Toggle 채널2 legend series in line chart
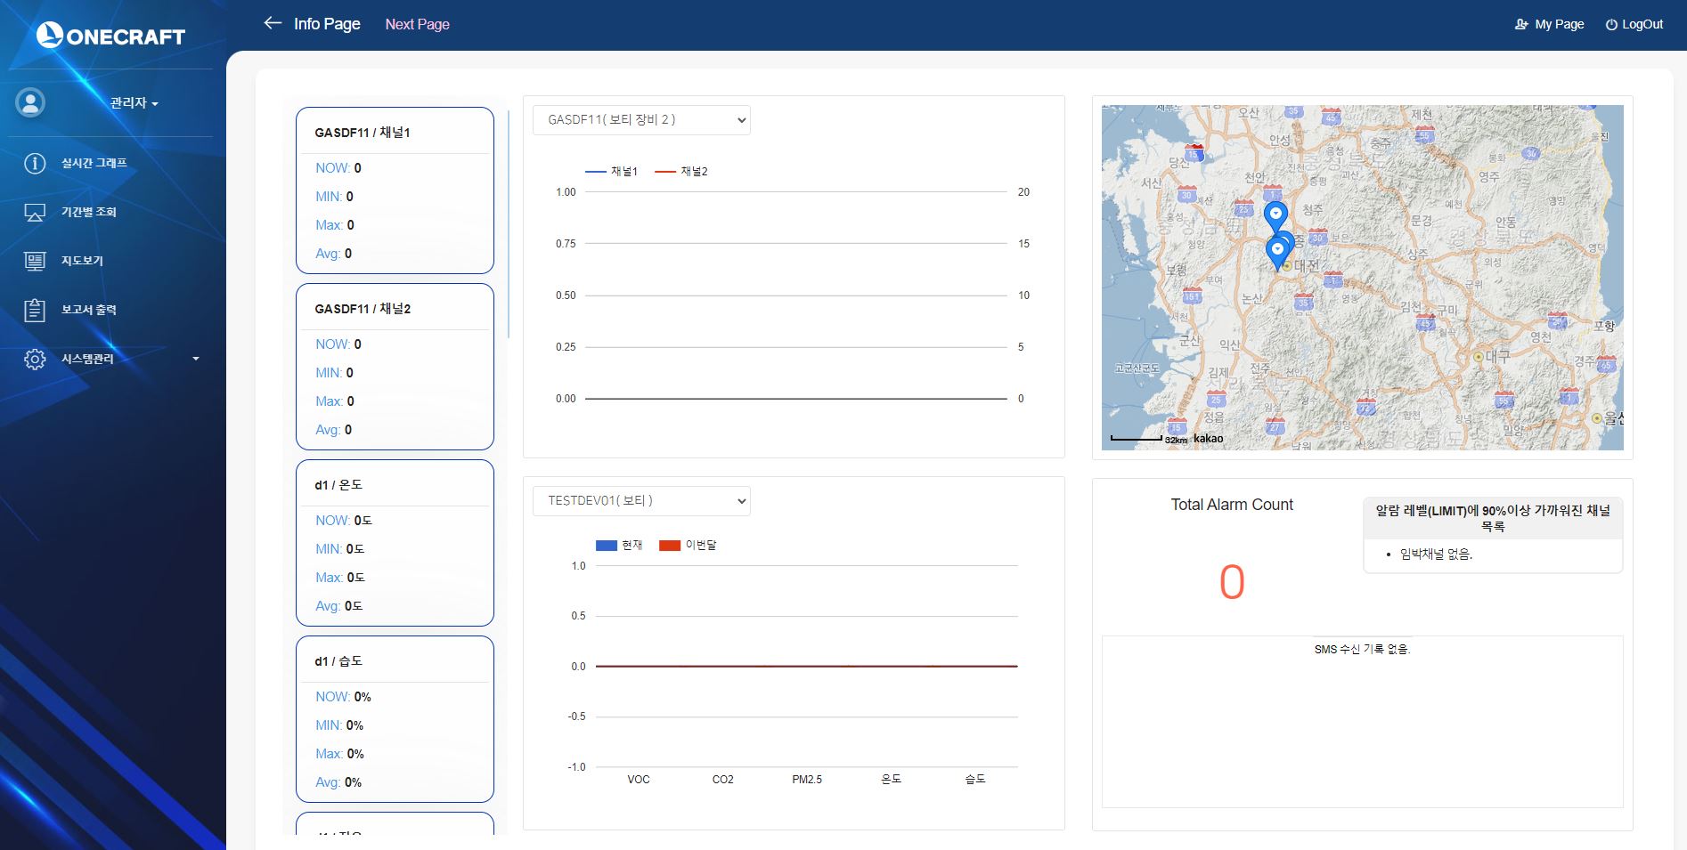Image resolution: width=1687 pixels, height=850 pixels. click(x=681, y=172)
